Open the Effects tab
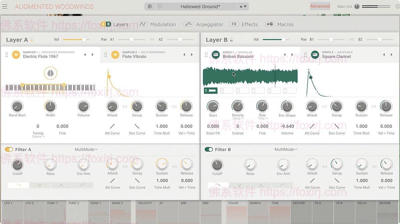This screenshot has width=400, height=224. tap(249, 24)
